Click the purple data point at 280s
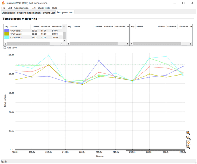The image size is (197, 164). [183, 67]
